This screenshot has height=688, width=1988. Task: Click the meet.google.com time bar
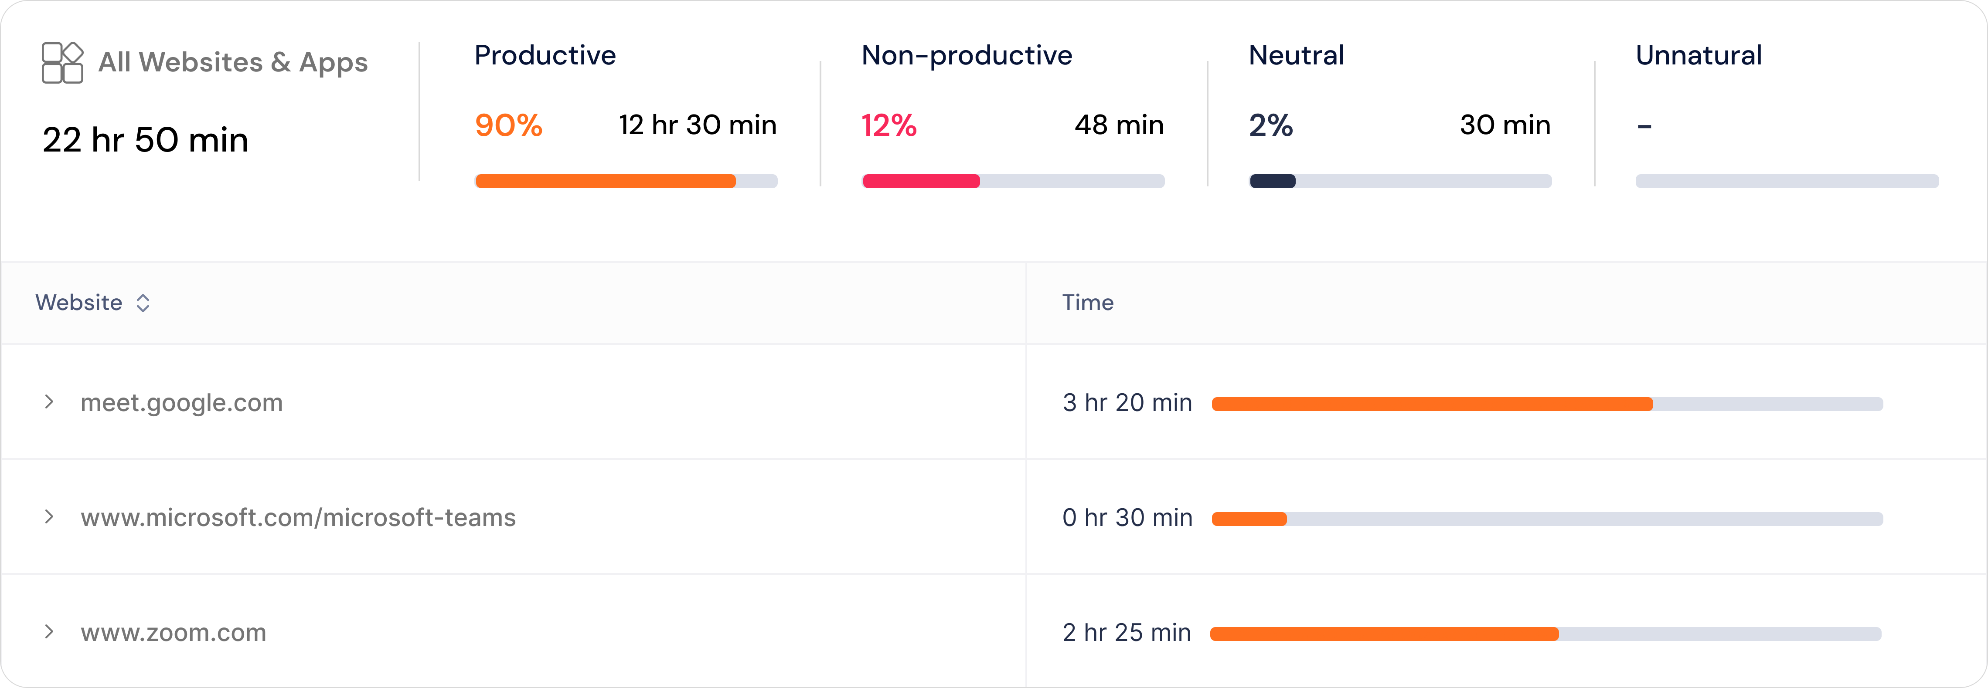point(1432,404)
